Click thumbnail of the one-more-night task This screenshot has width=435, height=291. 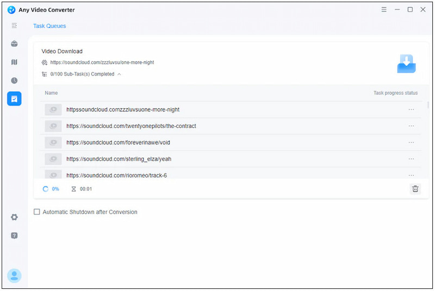coord(53,110)
